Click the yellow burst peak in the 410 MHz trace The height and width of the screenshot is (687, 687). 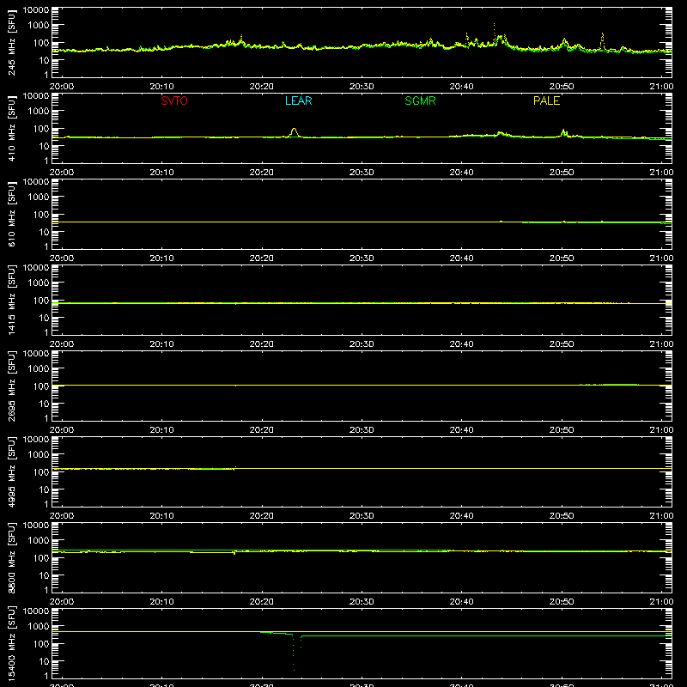(294, 130)
